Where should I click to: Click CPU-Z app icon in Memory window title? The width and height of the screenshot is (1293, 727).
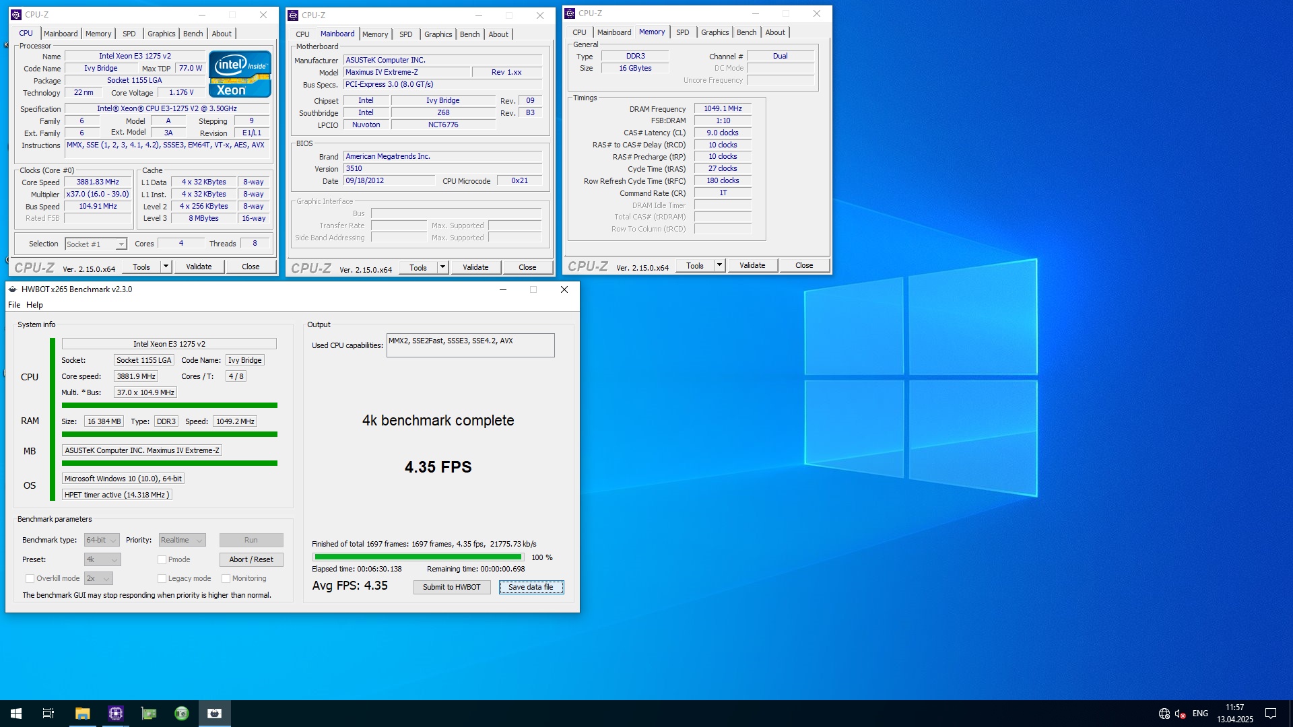570,13
